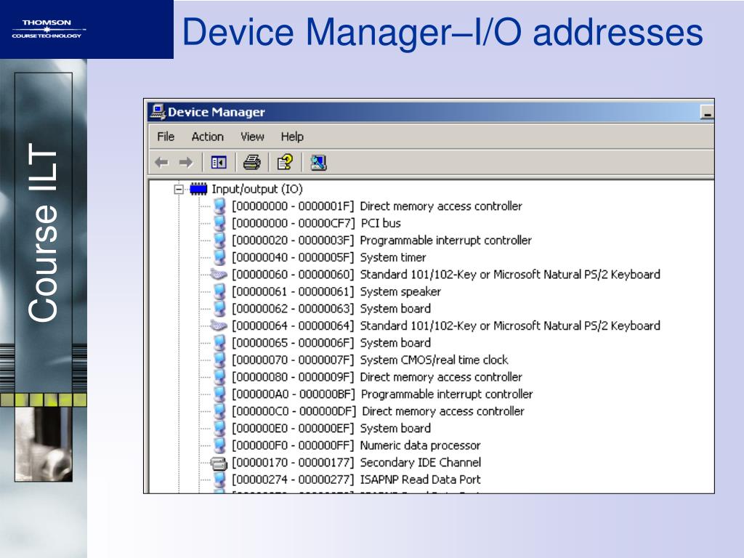Toggle the console tree pane icon
The image size is (744, 558).
point(219,163)
